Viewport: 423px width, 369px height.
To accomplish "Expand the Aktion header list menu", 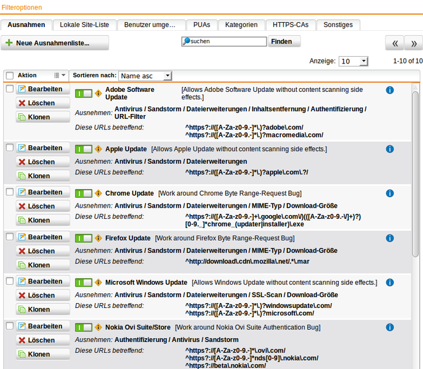I will click(60, 75).
